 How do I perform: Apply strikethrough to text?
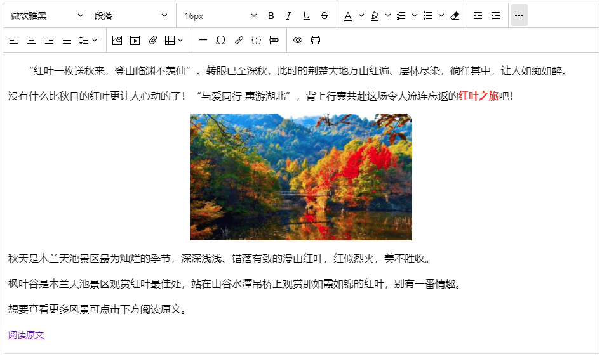tap(324, 16)
